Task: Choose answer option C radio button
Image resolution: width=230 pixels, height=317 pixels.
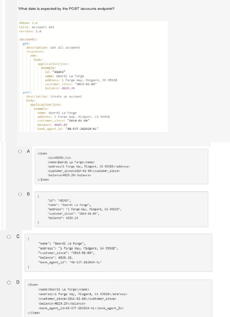Action: tap(9, 237)
